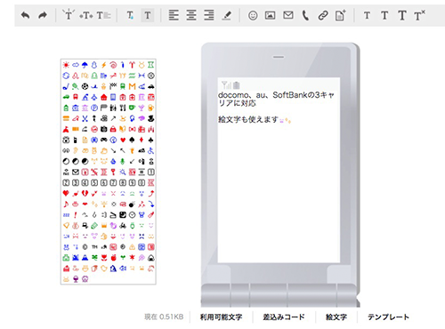The height and width of the screenshot is (329, 445).
Task: Select the background color pencil tool
Action: [x=227, y=15]
